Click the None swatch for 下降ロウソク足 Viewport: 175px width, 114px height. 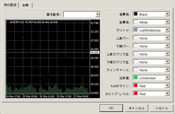pos(136,62)
